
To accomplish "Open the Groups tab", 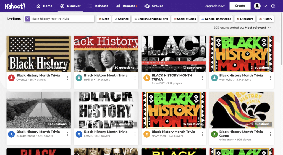I will [x=154, y=6].
